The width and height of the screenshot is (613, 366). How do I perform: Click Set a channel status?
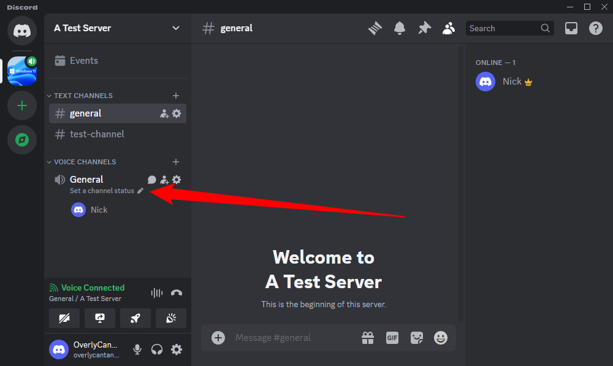point(107,191)
